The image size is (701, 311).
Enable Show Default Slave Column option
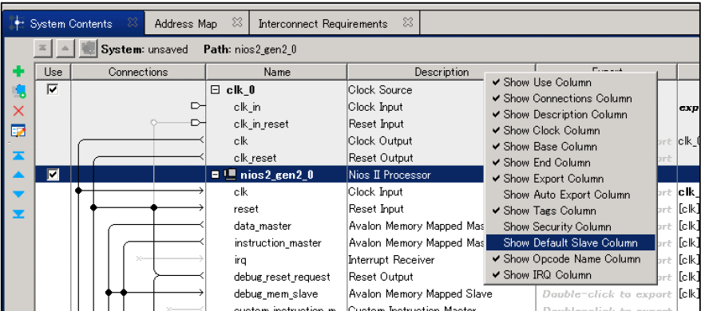[x=570, y=242]
